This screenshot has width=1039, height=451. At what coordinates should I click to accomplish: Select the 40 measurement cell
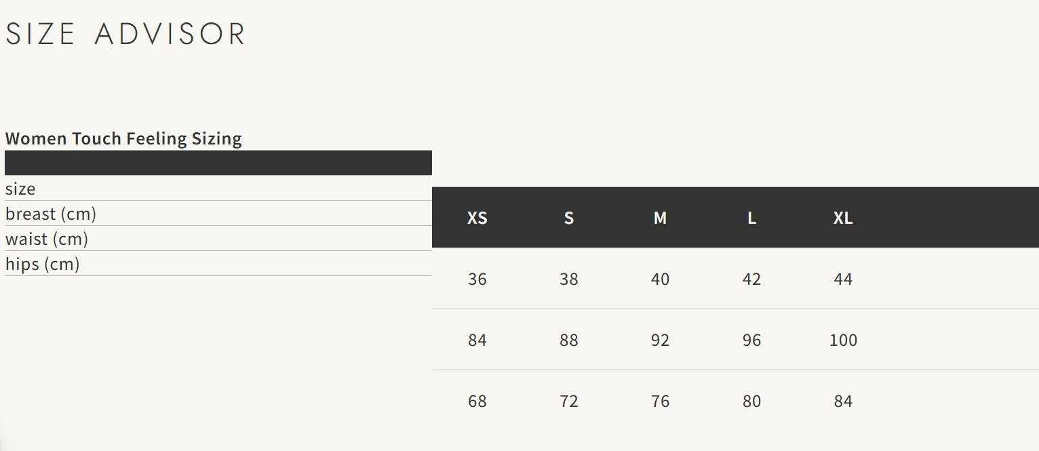click(660, 279)
